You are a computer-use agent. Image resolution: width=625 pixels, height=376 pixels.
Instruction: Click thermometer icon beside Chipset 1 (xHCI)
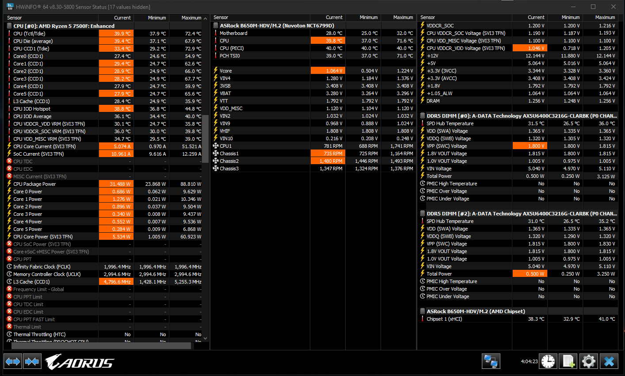(423, 319)
